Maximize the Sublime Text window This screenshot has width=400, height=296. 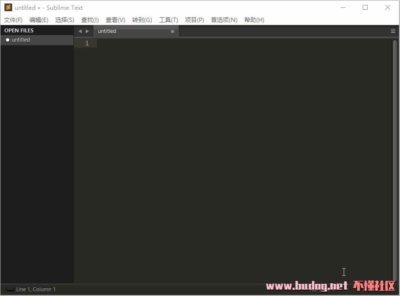click(x=365, y=7)
